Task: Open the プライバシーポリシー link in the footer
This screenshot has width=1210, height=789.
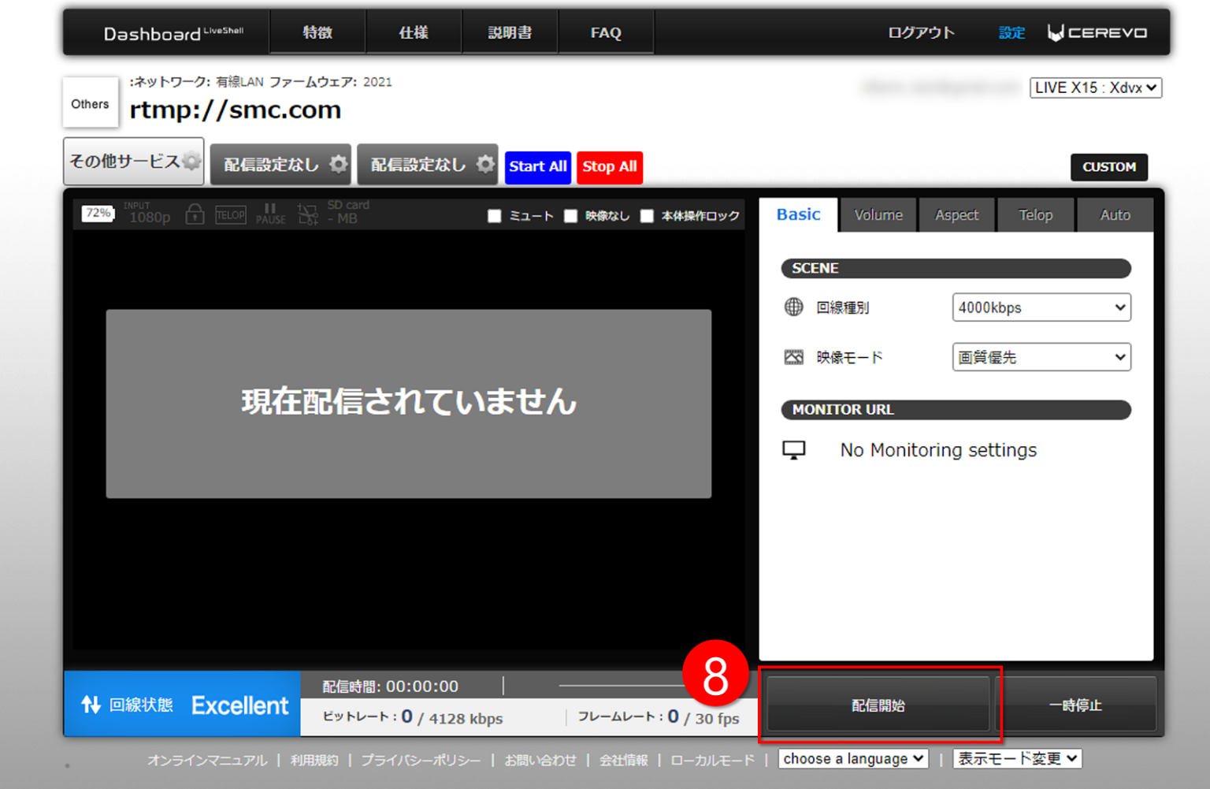Action: click(421, 760)
